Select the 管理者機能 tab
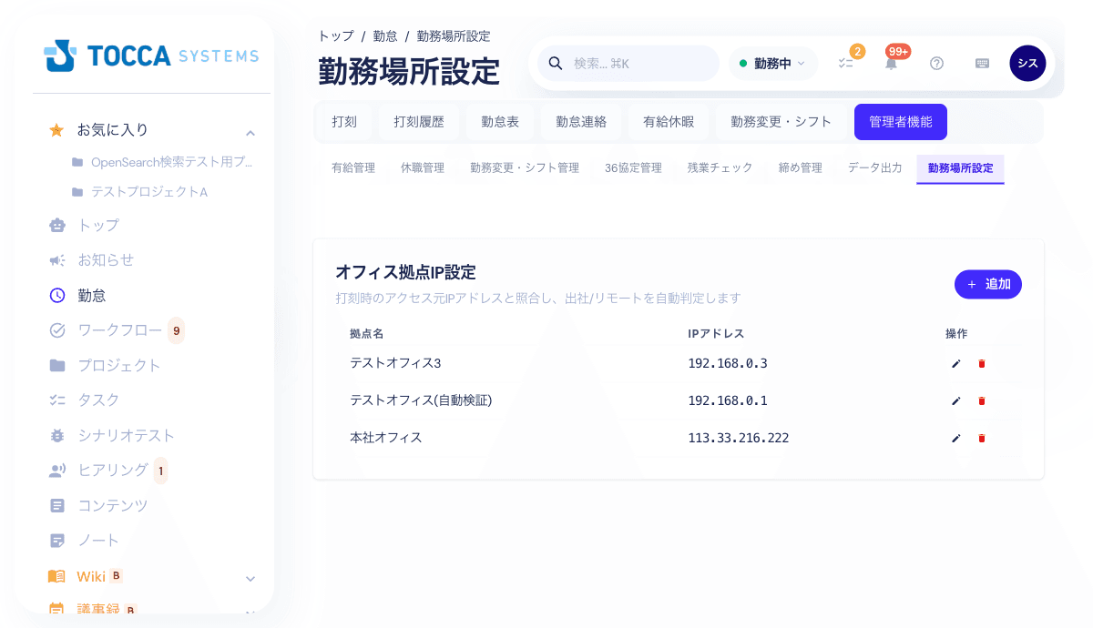Screen dimensions: 1093x628 [901, 122]
